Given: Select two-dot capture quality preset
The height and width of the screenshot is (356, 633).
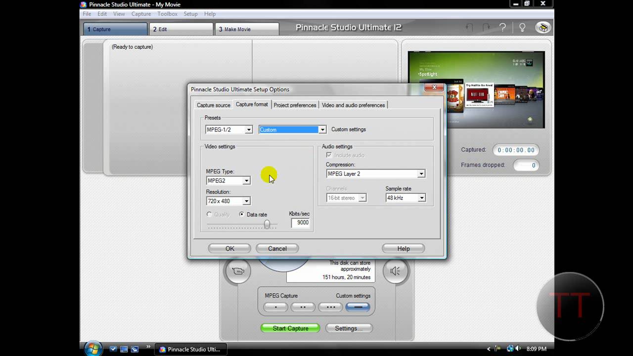Looking at the screenshot, I should 303,307.
